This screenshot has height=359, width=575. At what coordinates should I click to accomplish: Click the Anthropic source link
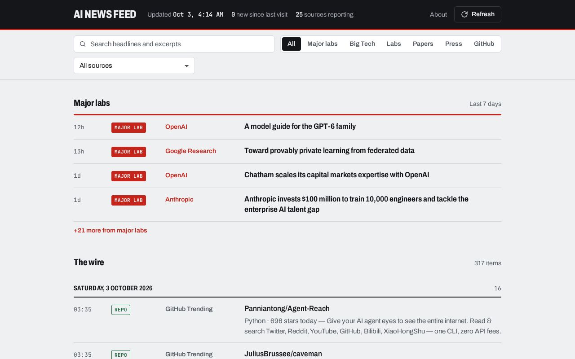[x=179, y=200]
